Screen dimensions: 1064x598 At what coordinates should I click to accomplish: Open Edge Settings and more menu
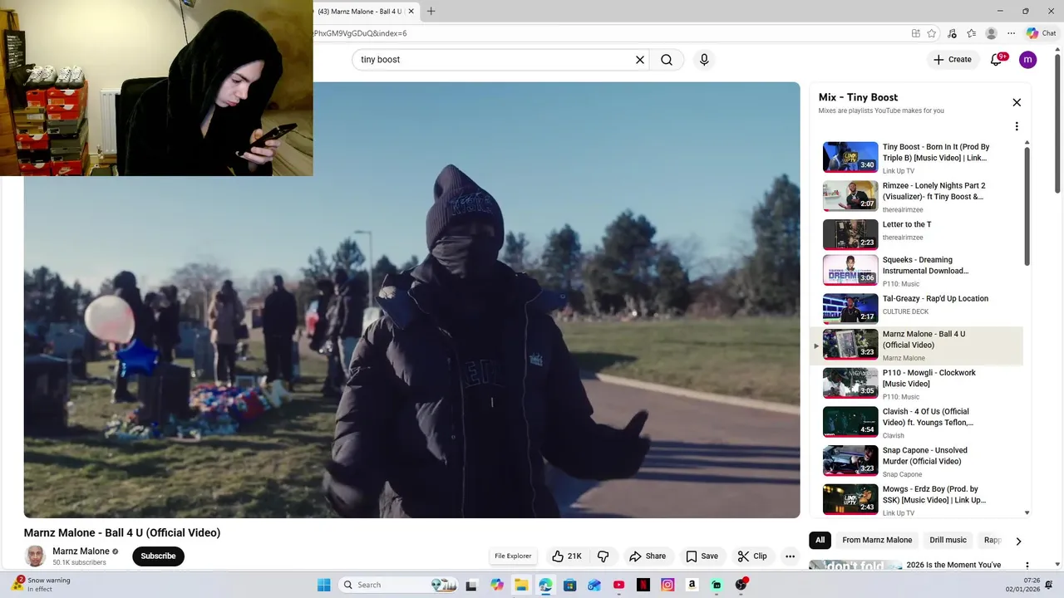(1011, 33)
